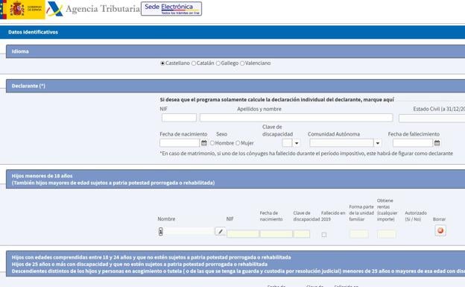
Task: Click the pencil edit icon beside child Nombre
Action: [x=221, y=231]
